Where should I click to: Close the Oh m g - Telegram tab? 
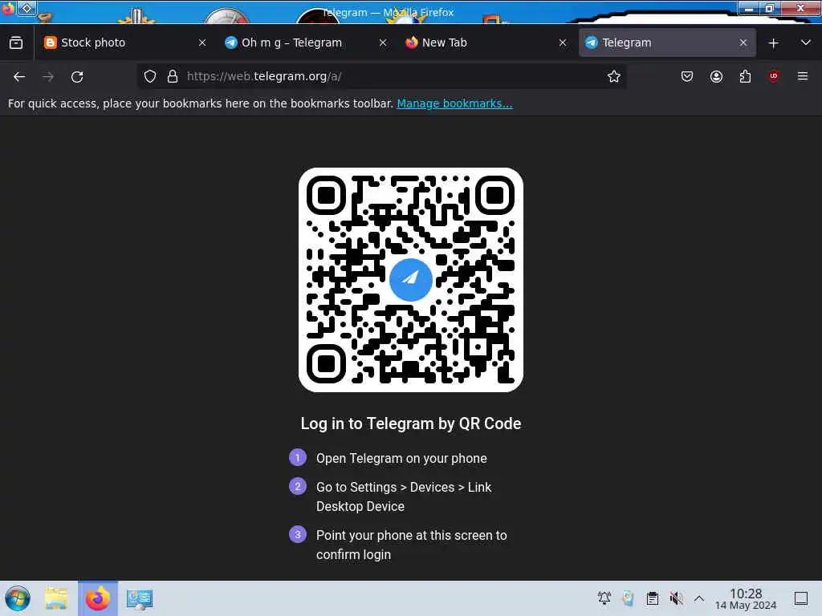point(383,43)
